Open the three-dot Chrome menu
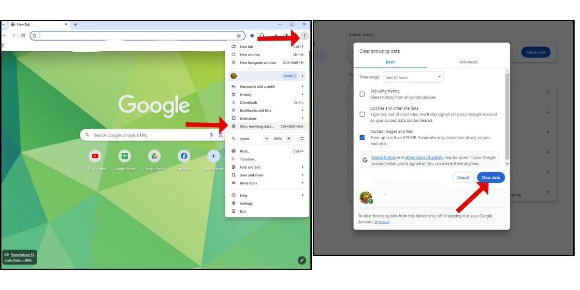The image size is (580, 290). click(304, 35)
